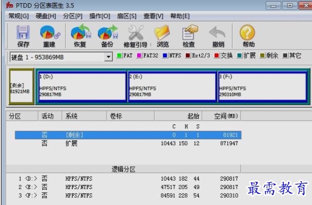Open the 帮助 question mark icon
Screen dimensions: 312x205
(247, 32)
